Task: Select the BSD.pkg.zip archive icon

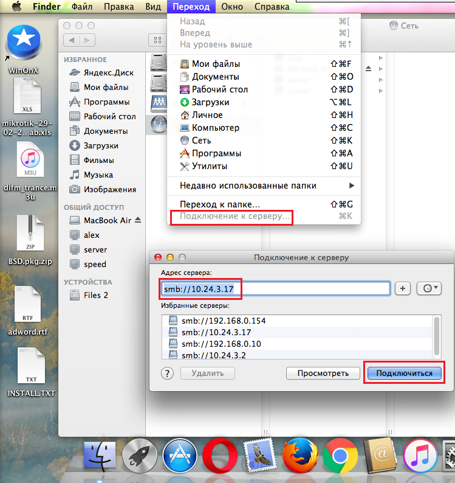Action: (x=30, y=233)
